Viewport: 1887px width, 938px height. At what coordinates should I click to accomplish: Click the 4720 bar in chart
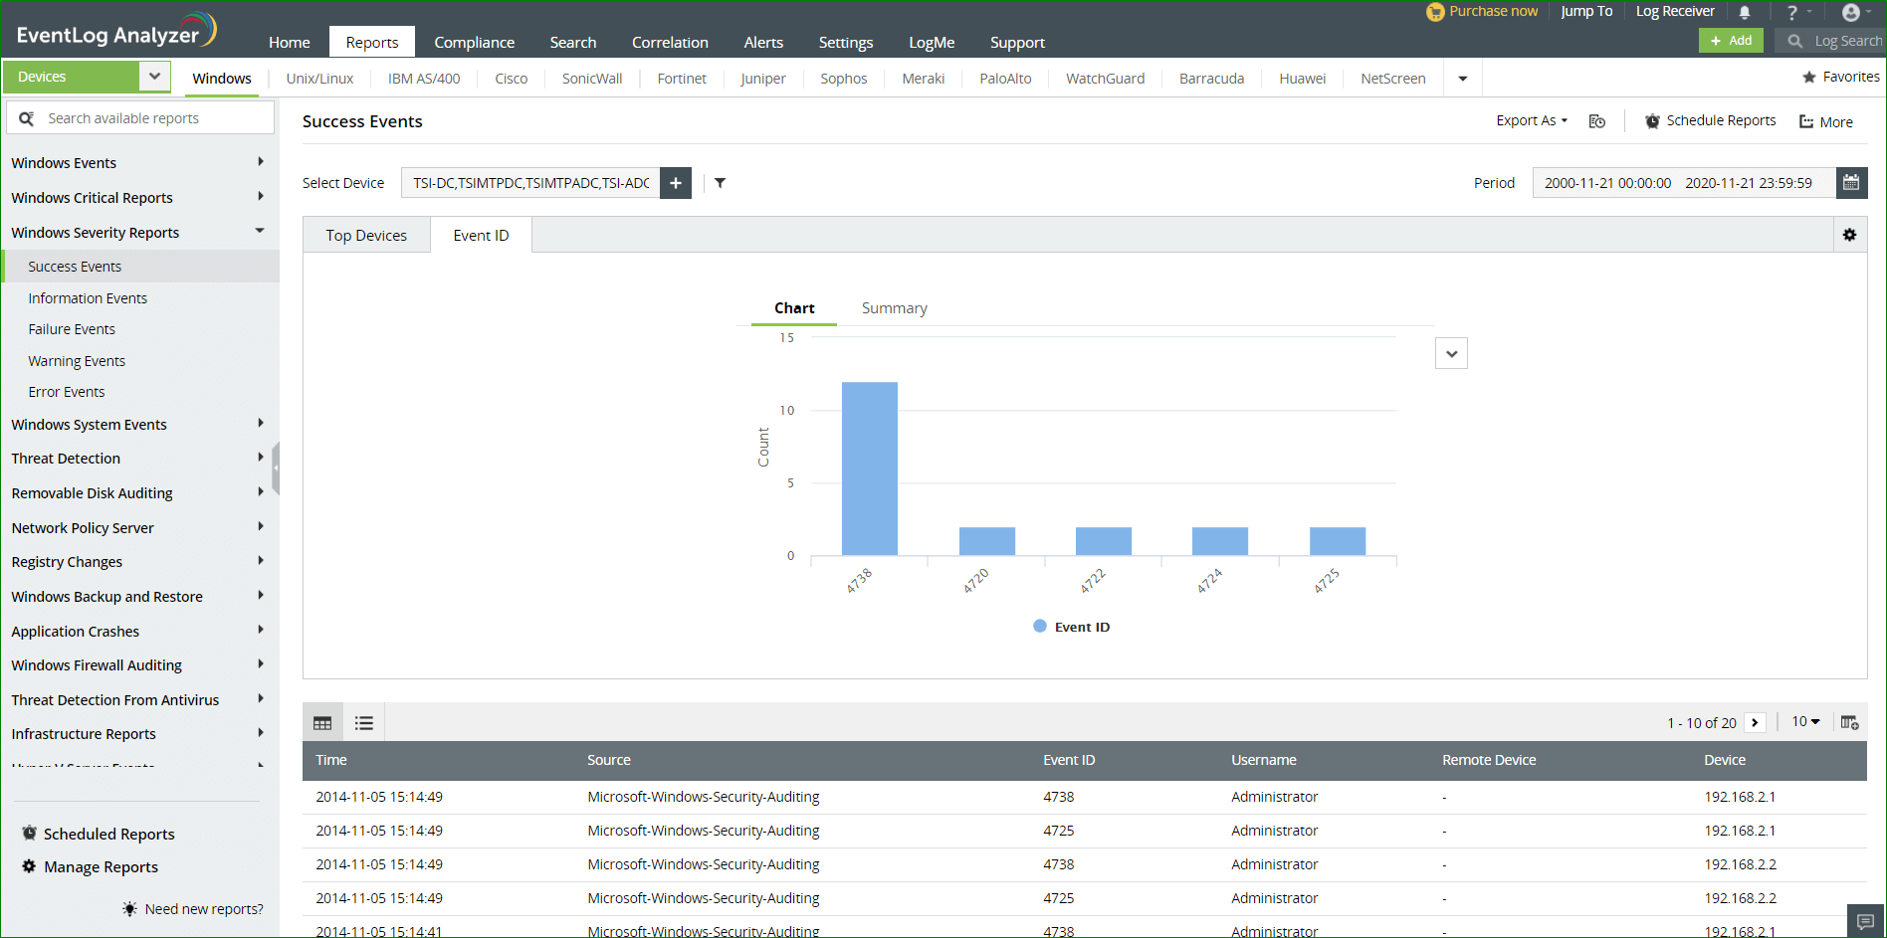987,541
